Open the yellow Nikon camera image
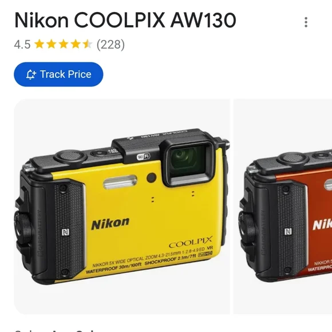The image size is (332, 332). [122, 207]
